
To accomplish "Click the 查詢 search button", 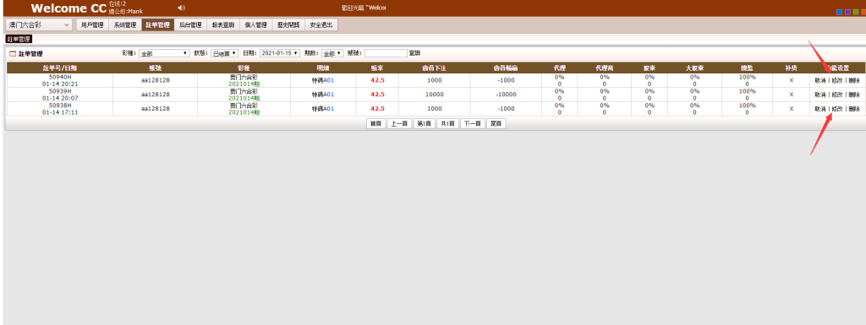I will coord(414,53).
